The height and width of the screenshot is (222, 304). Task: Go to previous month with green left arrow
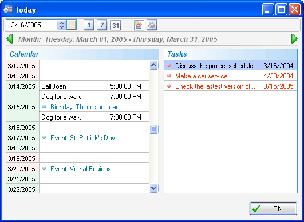tap(10, 39)
